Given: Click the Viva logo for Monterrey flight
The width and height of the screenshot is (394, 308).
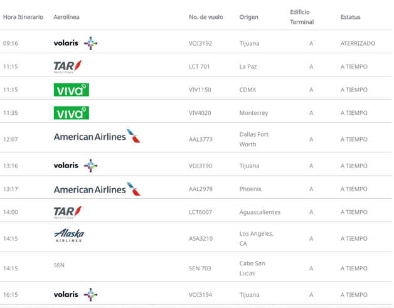Looking at the screenshot, I should tap(71, 113).
